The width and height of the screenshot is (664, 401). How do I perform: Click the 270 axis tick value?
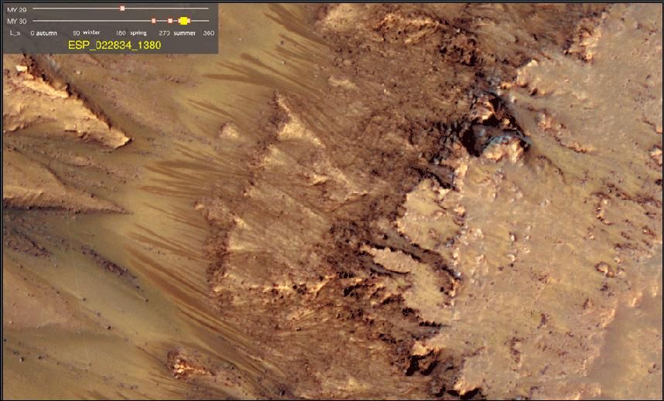coord(164,34)
